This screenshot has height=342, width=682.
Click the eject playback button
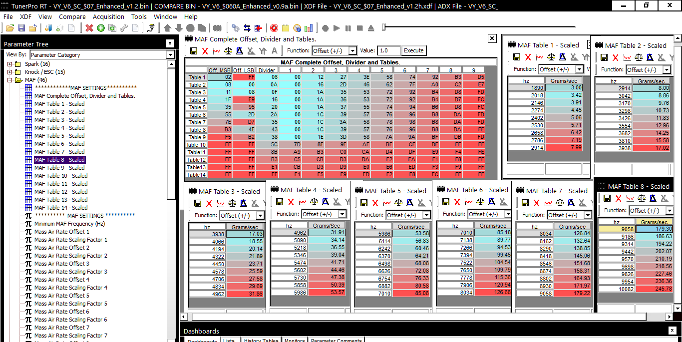click(x=371, y=28)
